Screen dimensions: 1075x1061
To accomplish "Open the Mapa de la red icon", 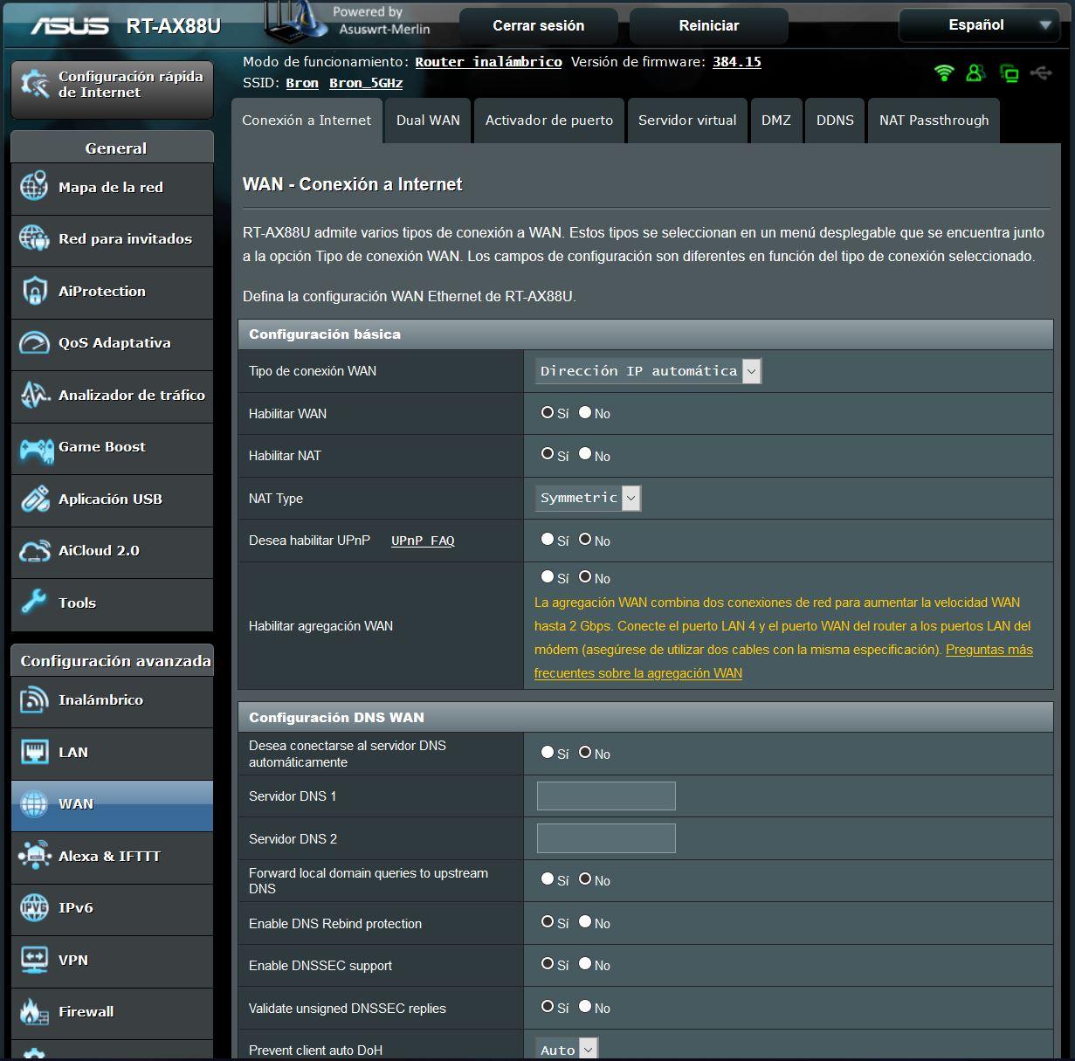I will click(x=34, y=187).
